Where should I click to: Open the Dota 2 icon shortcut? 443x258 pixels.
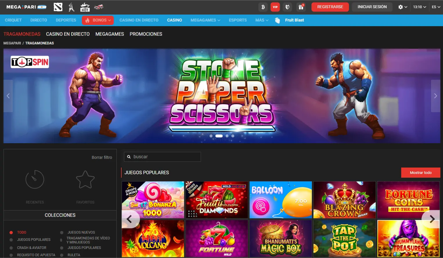click(x=58, y=7)
